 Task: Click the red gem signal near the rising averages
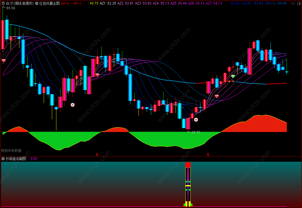pyautogui.click(x=217, y=96)
